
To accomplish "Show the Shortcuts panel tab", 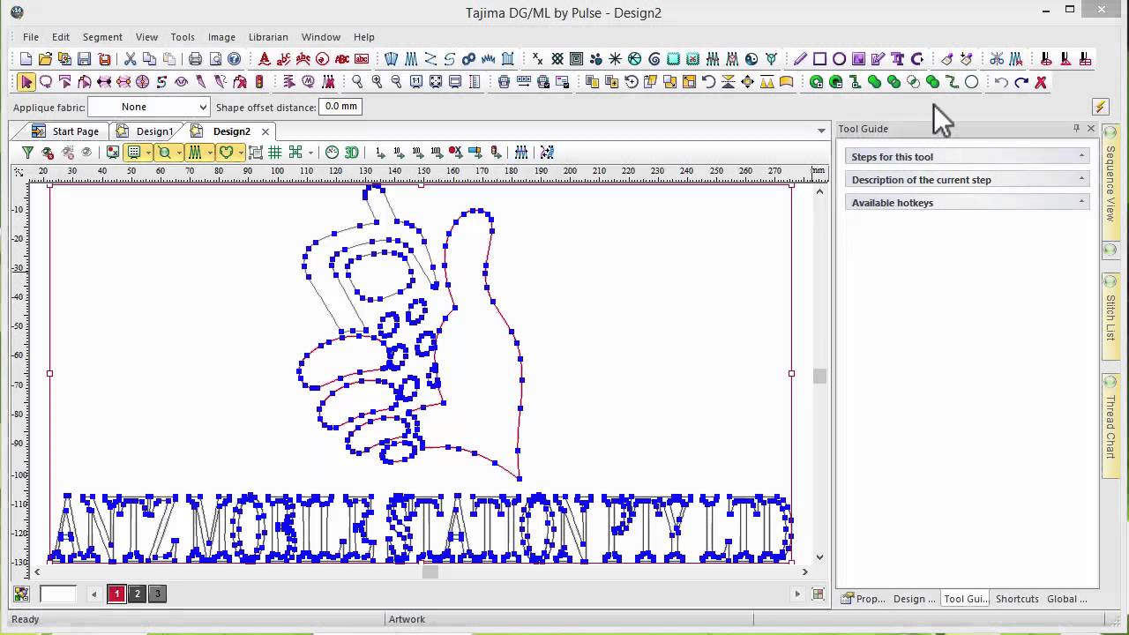I will [x=1017, y=599].
